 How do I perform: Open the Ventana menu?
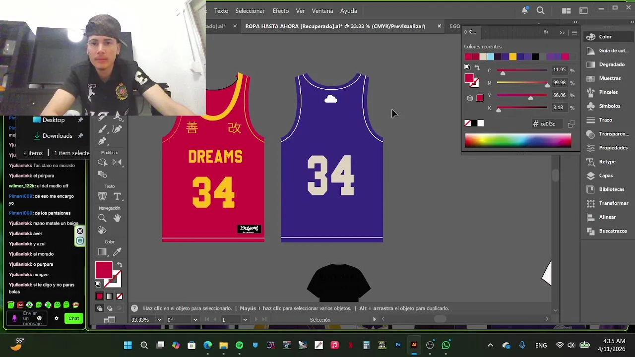tap(322, 11)
